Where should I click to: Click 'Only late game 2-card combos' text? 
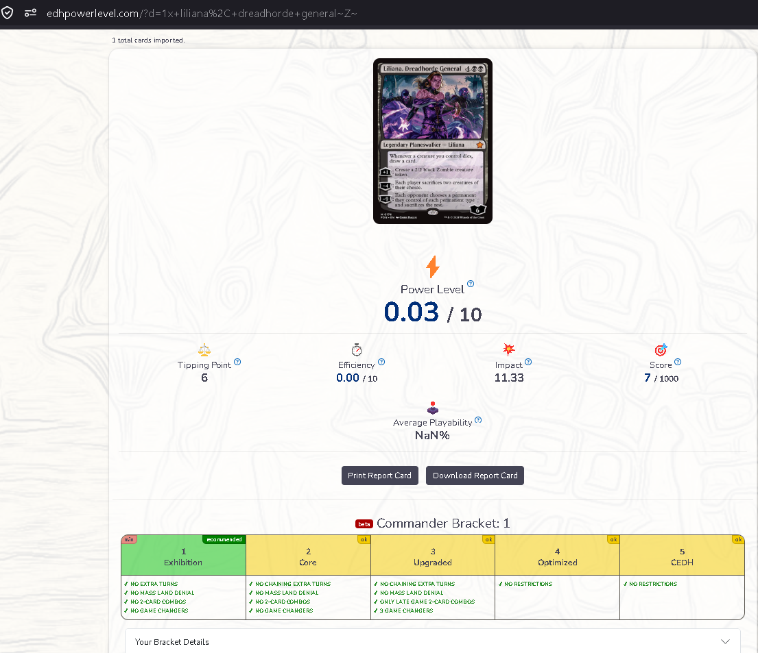click(427, 602)
